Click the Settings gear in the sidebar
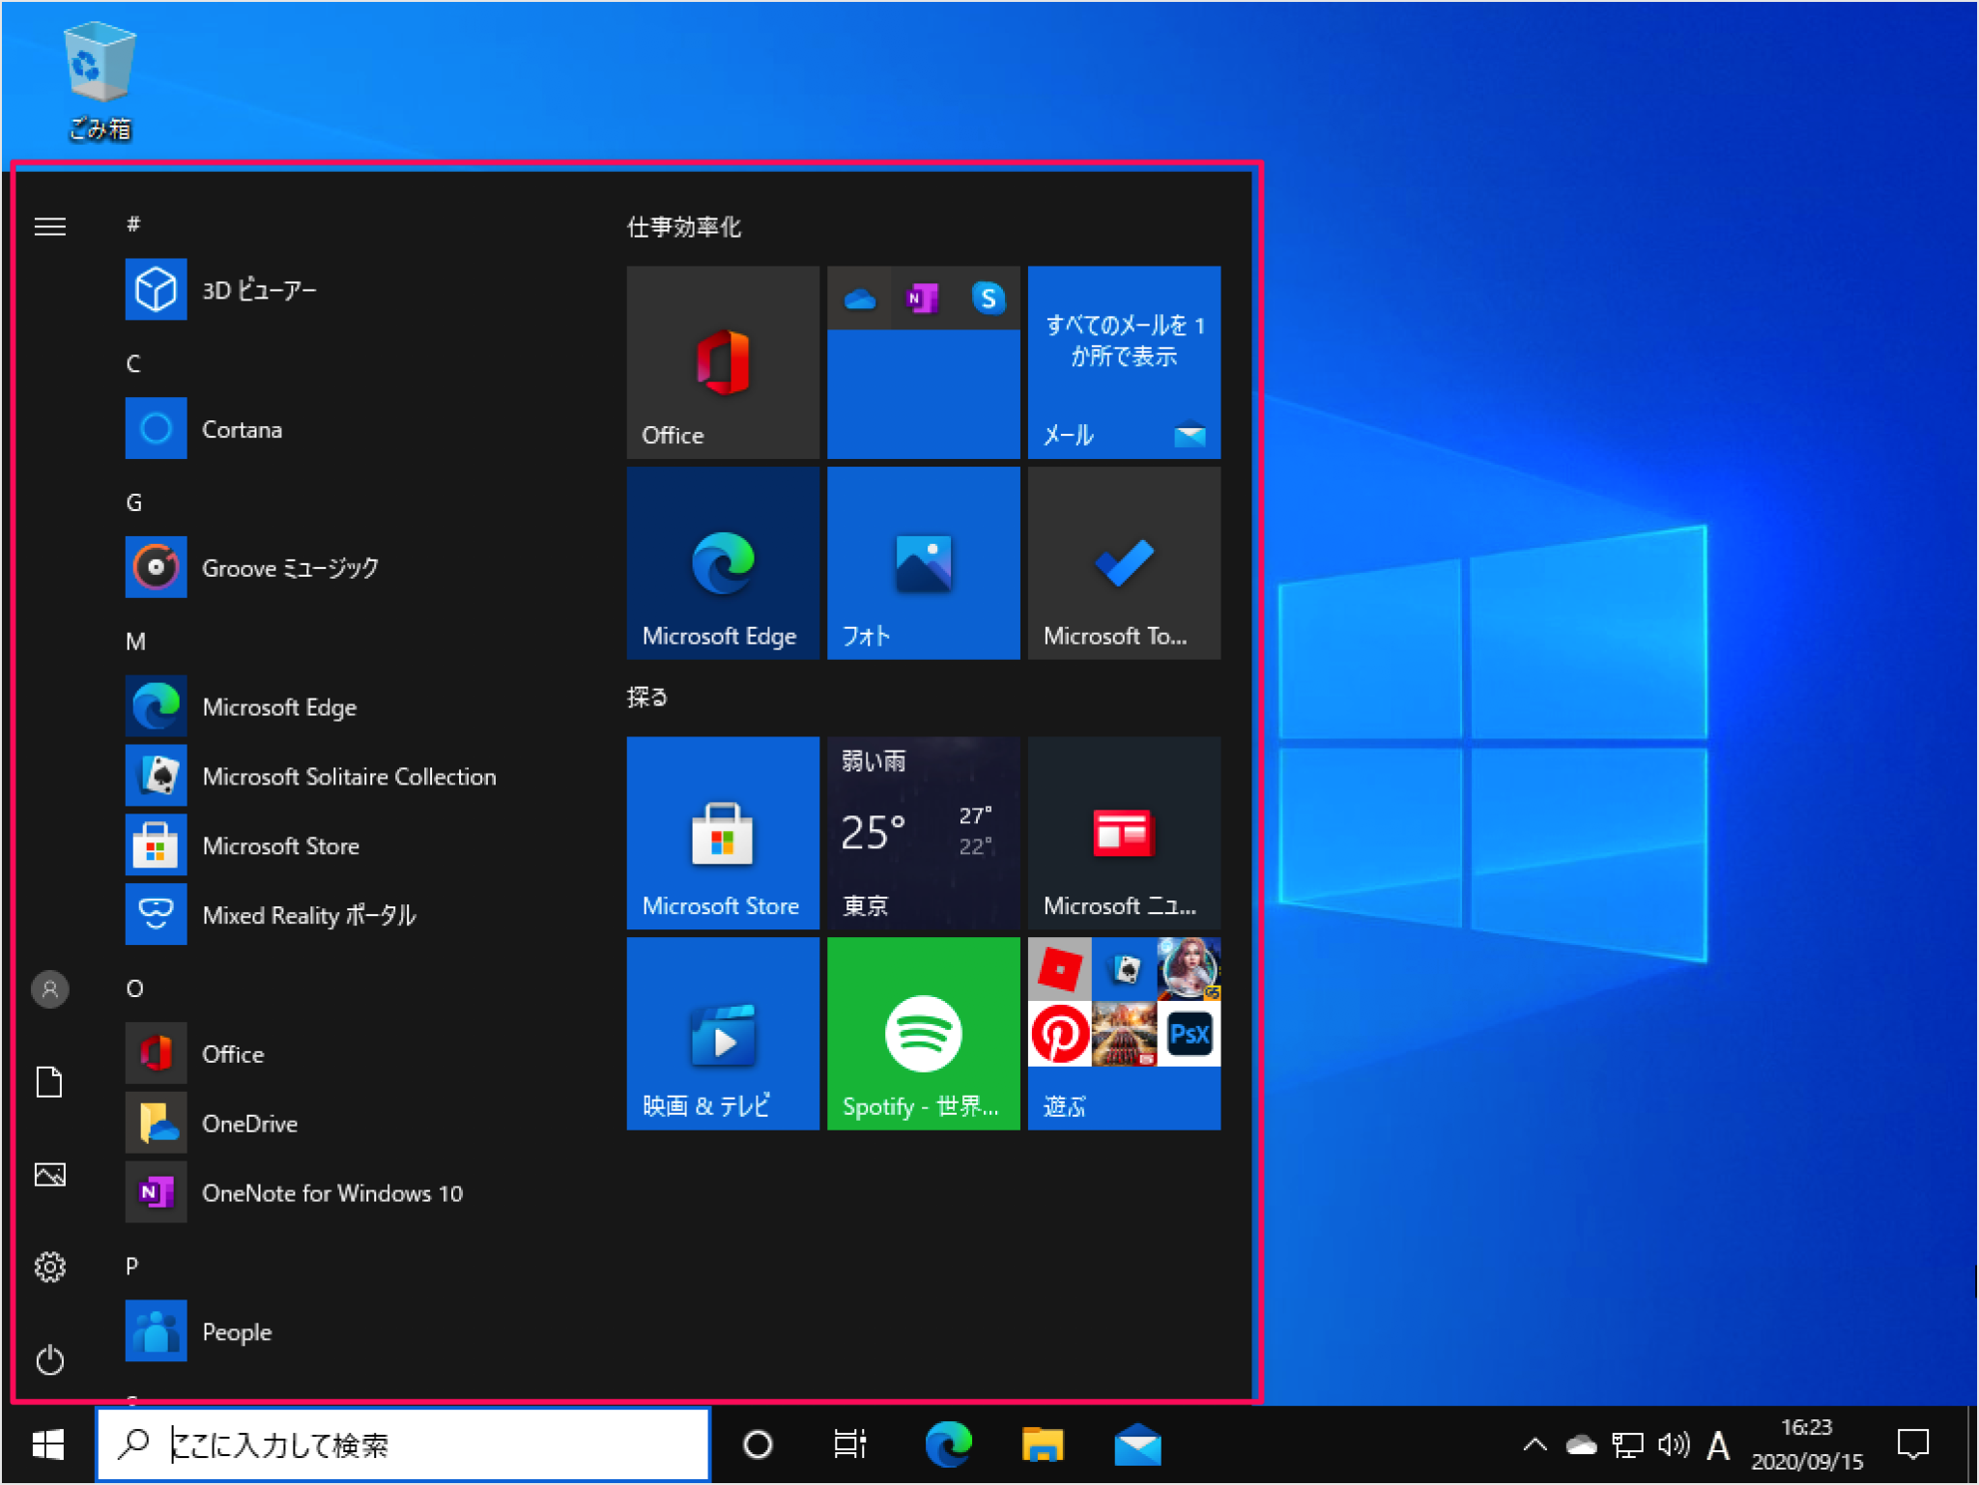 (49, 1267)
